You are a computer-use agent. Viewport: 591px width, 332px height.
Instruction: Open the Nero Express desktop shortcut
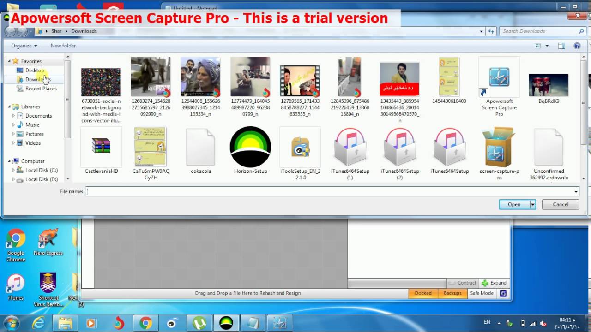click(48, 243)
